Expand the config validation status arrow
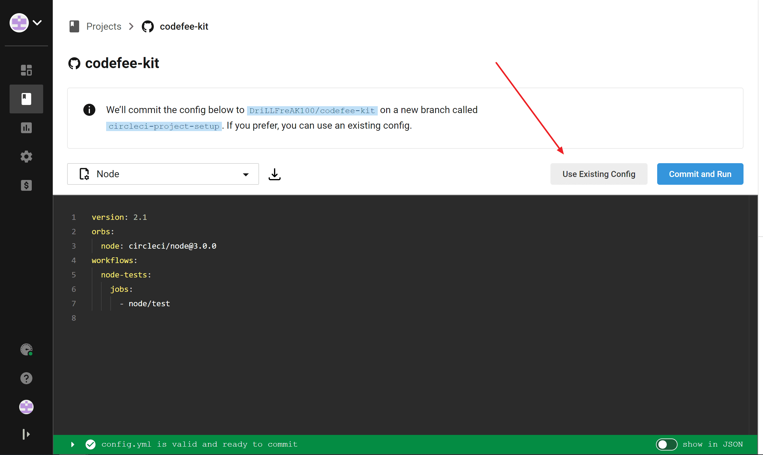The width and height of the screenshot is (763, 455). tap(73, 444)
